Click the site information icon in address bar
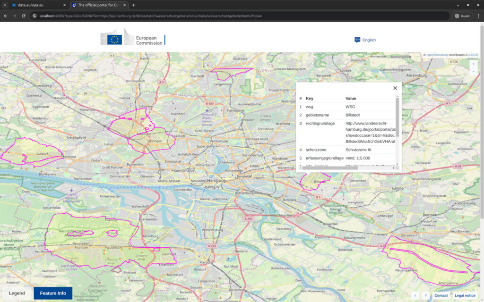 point(35,16)
